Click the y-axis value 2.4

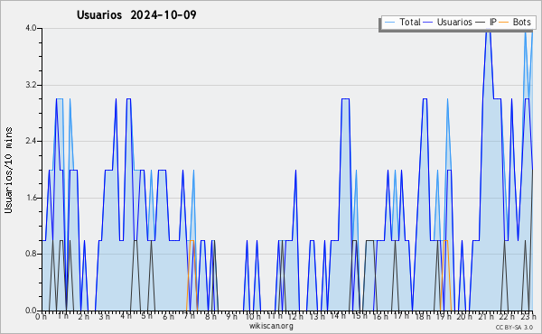[x=31, y=141]
